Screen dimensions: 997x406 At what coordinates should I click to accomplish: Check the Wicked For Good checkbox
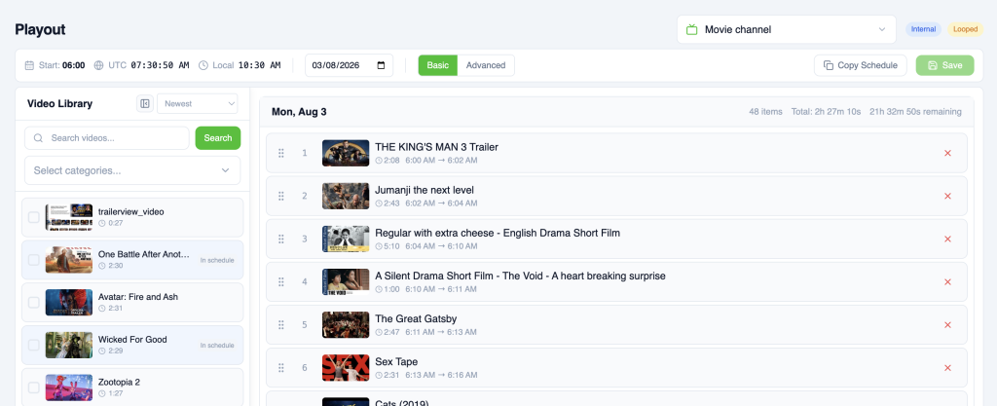pyautogui.click(x=34, y=345)
